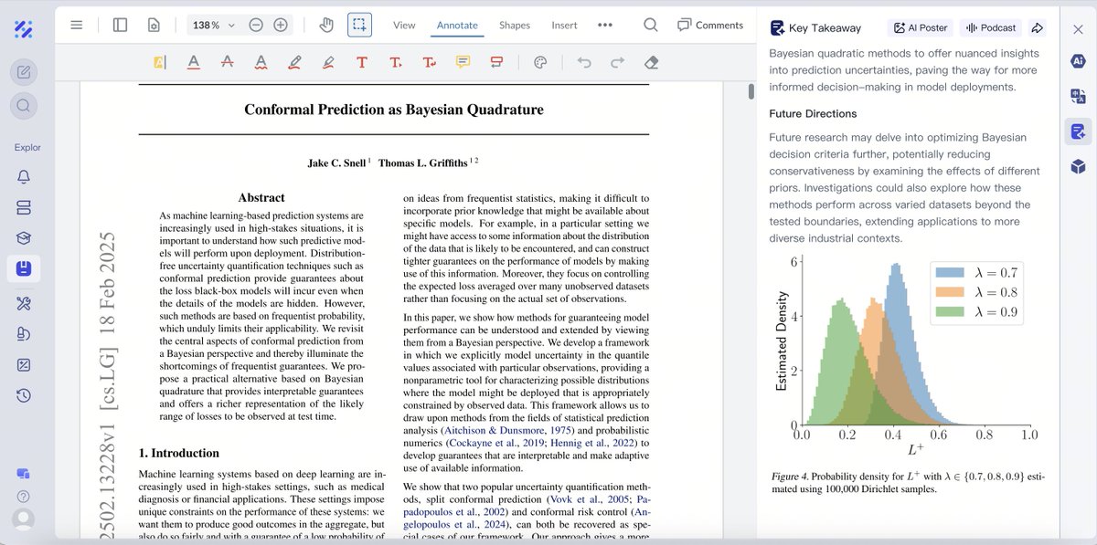Open the file settings icon
Image resolution: width=1097 pixels, height=545 pixels.
154,25
